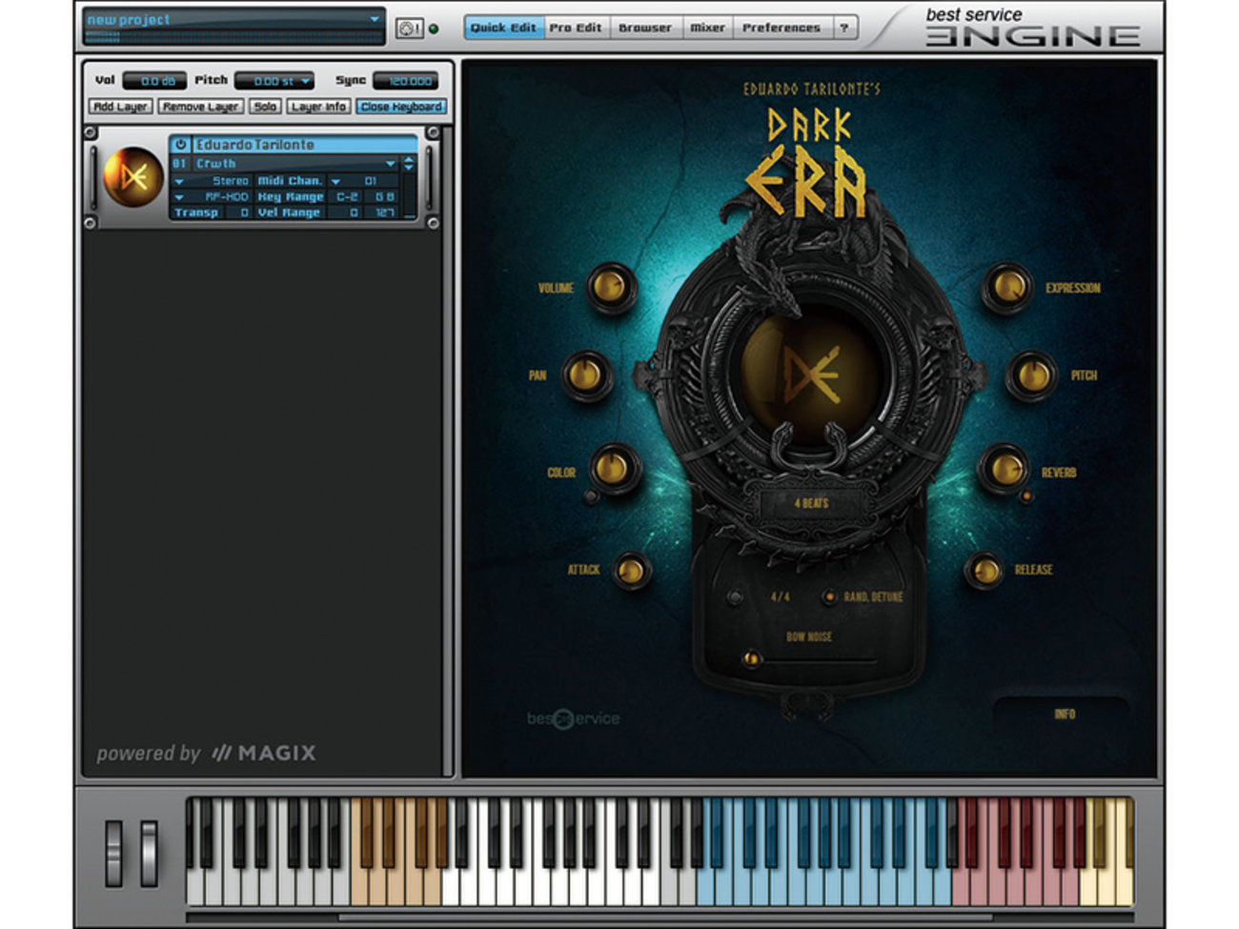Click the green status LED indicator
Image resolution: width=1239 pixels, height=929 pixels.
click(x=435, y=29)
